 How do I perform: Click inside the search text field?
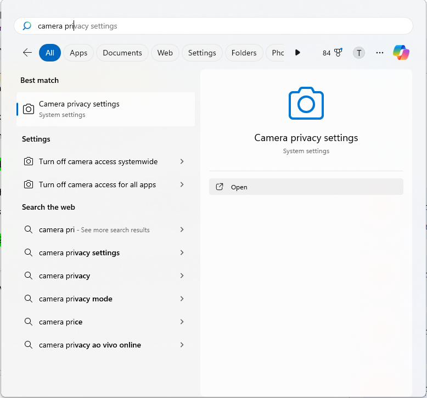[x=220, y=26]
